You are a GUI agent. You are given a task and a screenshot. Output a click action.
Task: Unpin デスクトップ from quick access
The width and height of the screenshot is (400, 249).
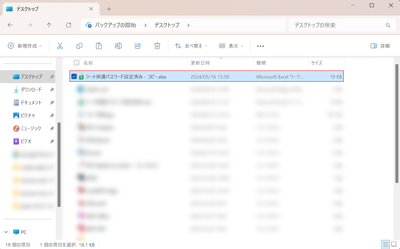(x=52, y=77)
